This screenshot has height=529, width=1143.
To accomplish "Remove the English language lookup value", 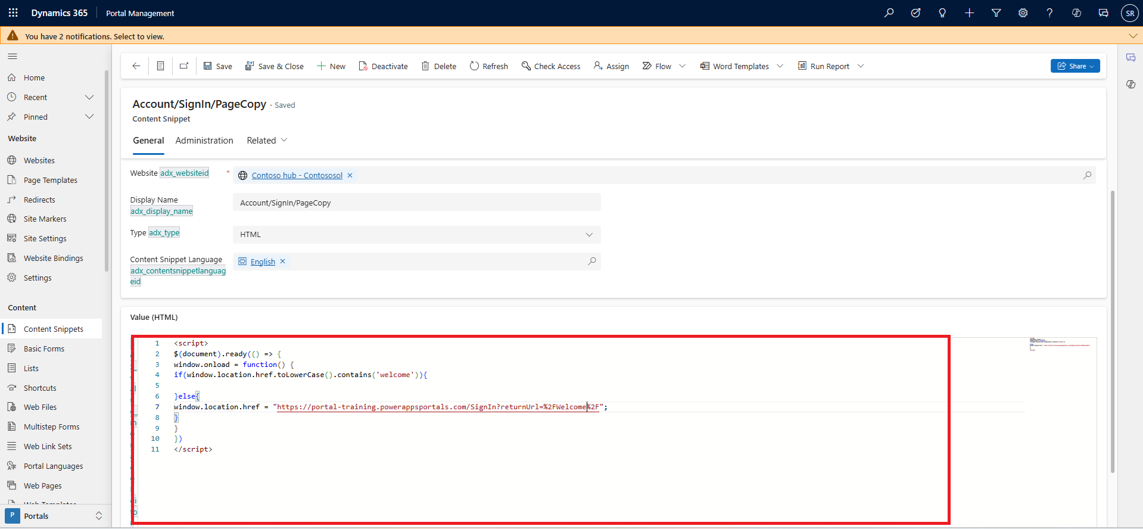I will click(x=283, y=262).
